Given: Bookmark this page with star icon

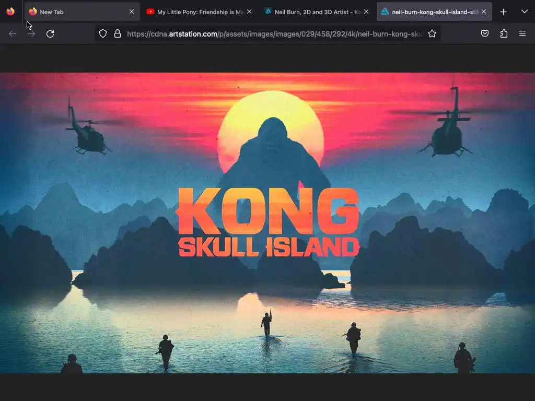Looking at the screenshot, I should click(x=432, y=33).
